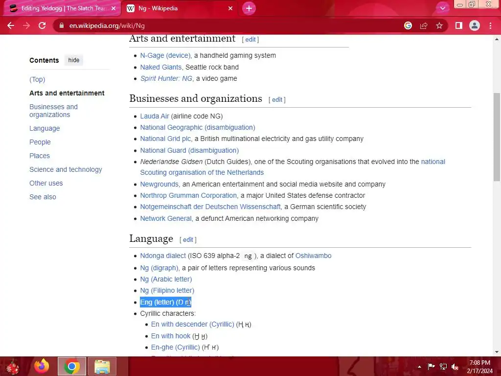This screenshot has height=376, width=501.
Task: Jump to (Top) in contents
Action: tap(37, 79)
